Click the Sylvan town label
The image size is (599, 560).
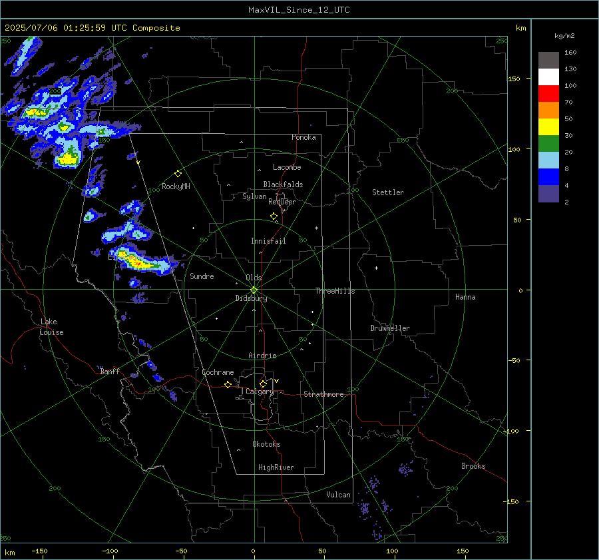click(x=254, y=196)
